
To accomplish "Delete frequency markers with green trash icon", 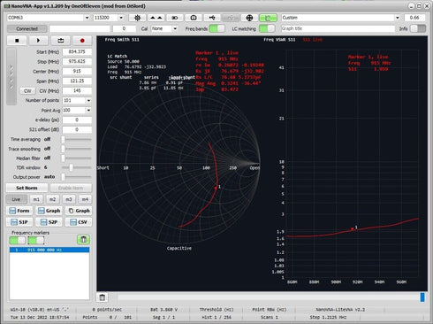I will point(83,240).
